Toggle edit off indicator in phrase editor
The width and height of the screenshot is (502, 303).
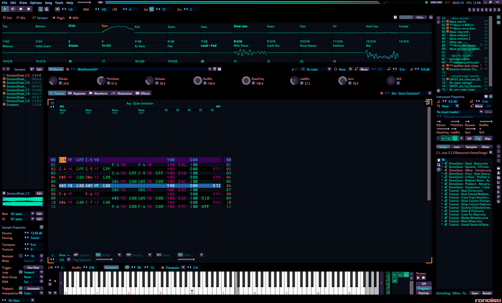tap(428, 102)
